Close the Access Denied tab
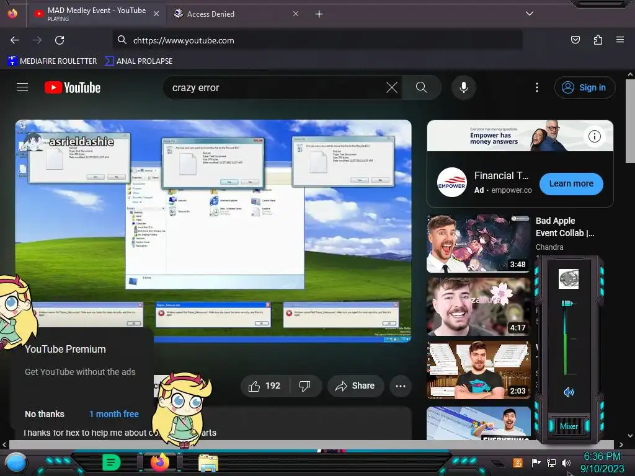This screenshot has width=635, height=476. [296, 14]
